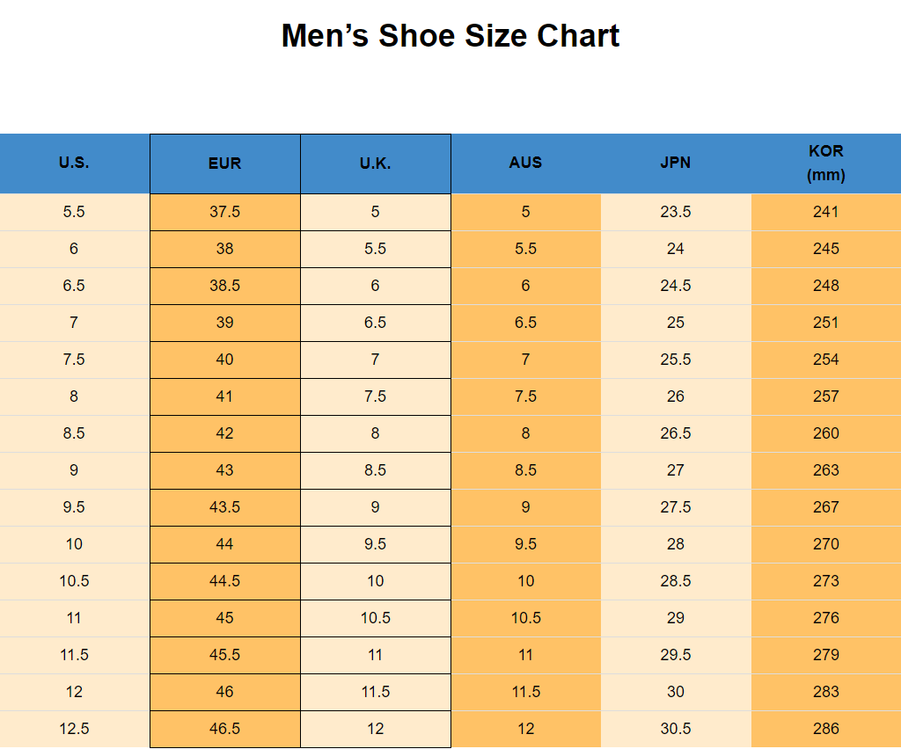The image size is (901, 749).
Task: Click the AUS cell reading 7.5
Action: point(525,396)
